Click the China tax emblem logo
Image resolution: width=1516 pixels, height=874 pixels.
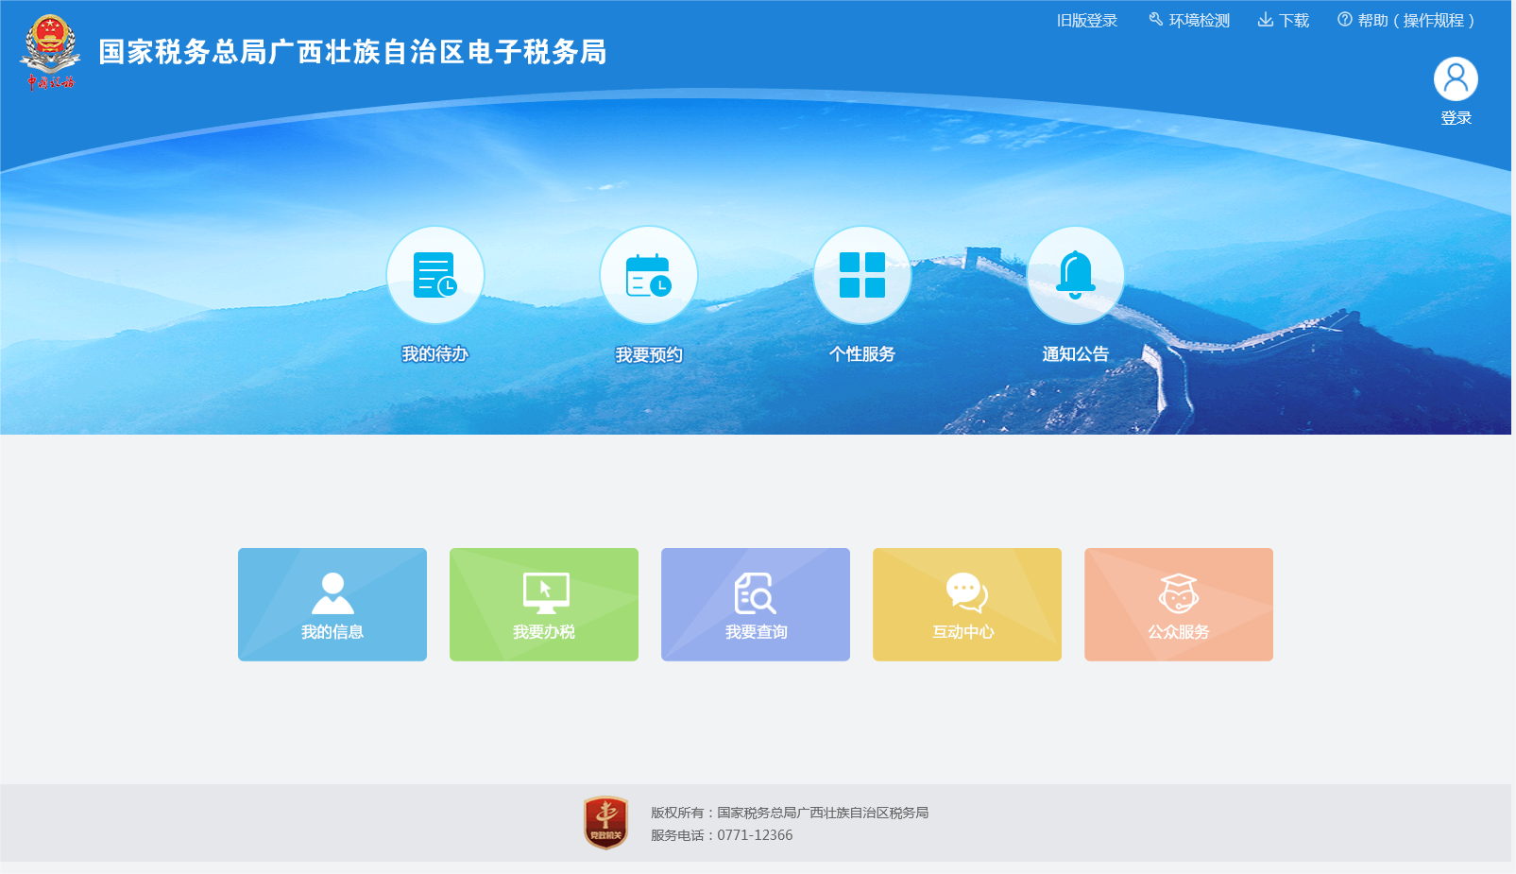coord(49,52)
